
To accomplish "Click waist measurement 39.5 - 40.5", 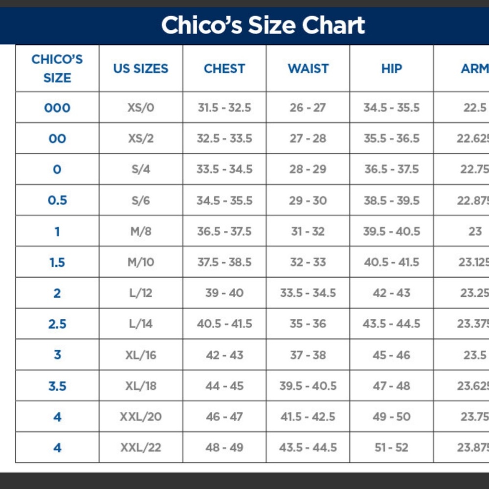I will [x=308, y=385].
